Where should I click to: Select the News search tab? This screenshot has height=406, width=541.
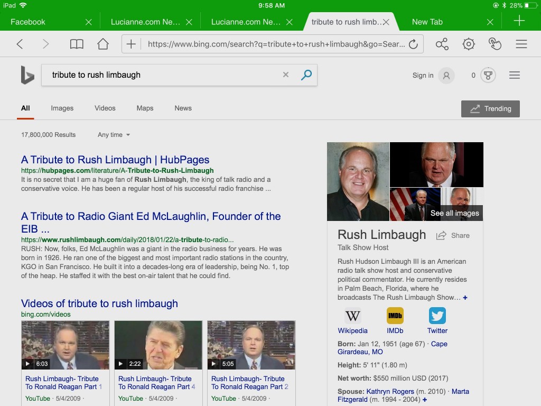tap(183, 108)
